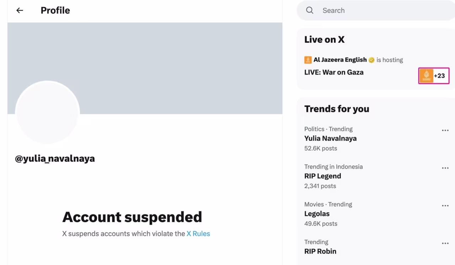This screenshot has height=265, width=455.
Task: Open the RIP Robin trending topic
Action: pyautogui.click(x=320, y=252)
